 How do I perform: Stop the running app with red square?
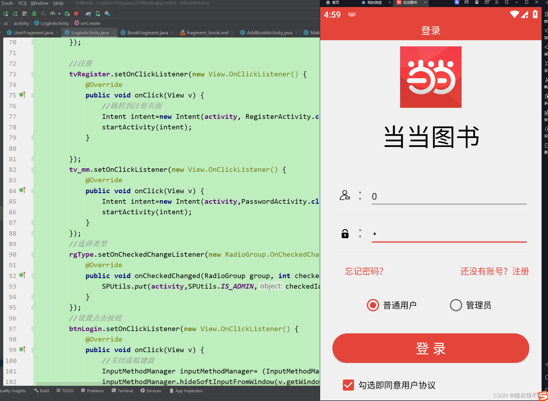pos(76,13)
